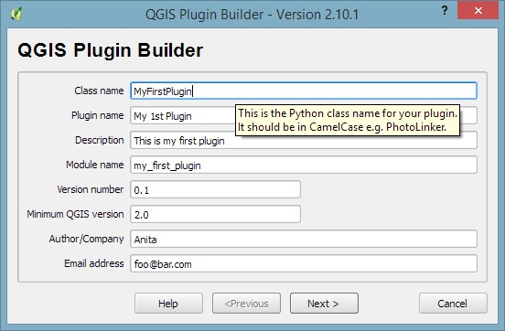Screen dimensions: 505x331
Task: Click the "Description" label
Action: pyautogui.click(x=100, y=140)
